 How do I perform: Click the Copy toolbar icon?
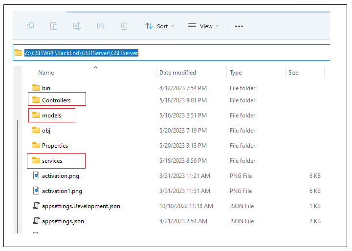coord(30,26)
